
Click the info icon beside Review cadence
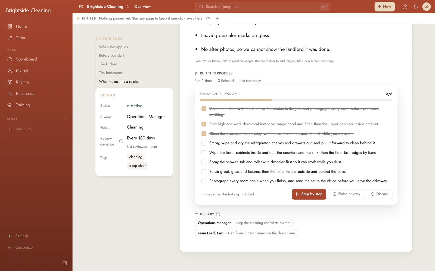pyautogui.click(x=121, y=141)
